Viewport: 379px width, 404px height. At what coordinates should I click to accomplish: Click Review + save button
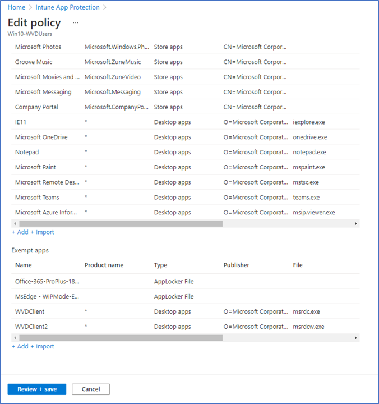(x=37, y=389)
